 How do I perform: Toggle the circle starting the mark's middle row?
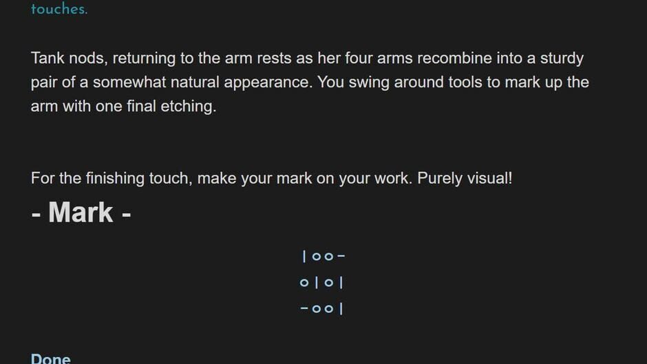point(304,283)
